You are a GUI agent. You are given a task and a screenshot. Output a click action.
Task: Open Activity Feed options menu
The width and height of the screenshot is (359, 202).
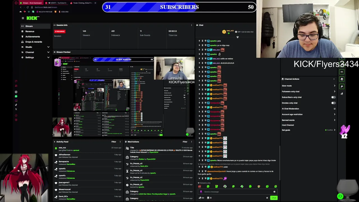120,142
